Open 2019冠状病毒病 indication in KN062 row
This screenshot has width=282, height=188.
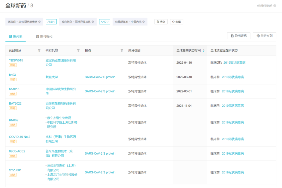233,123
